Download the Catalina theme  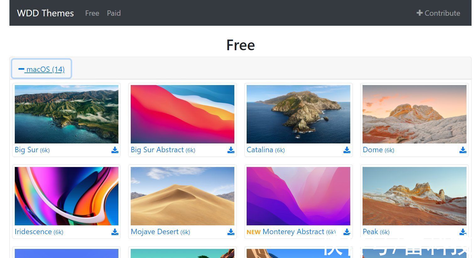[347, 150]
